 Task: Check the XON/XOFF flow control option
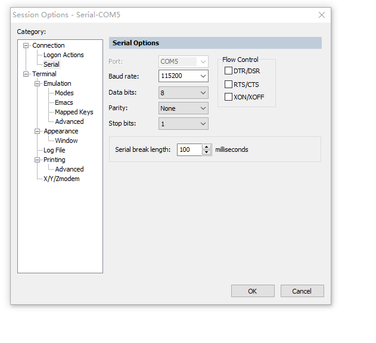coord(228,97)
